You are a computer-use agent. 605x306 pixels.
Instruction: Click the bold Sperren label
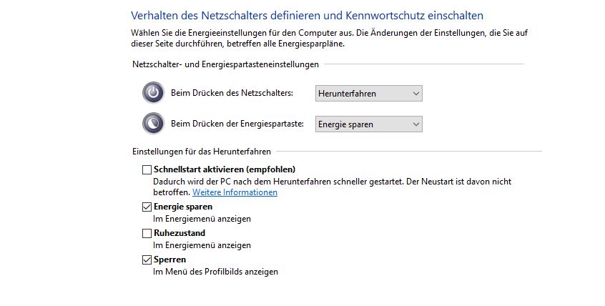coord(169,260)
